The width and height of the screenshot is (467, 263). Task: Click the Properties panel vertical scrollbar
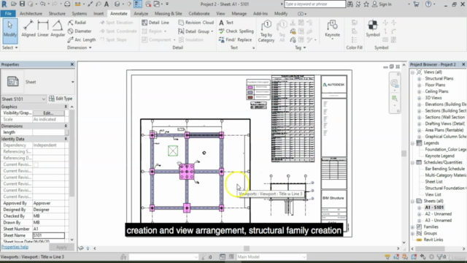coord(72,153)
